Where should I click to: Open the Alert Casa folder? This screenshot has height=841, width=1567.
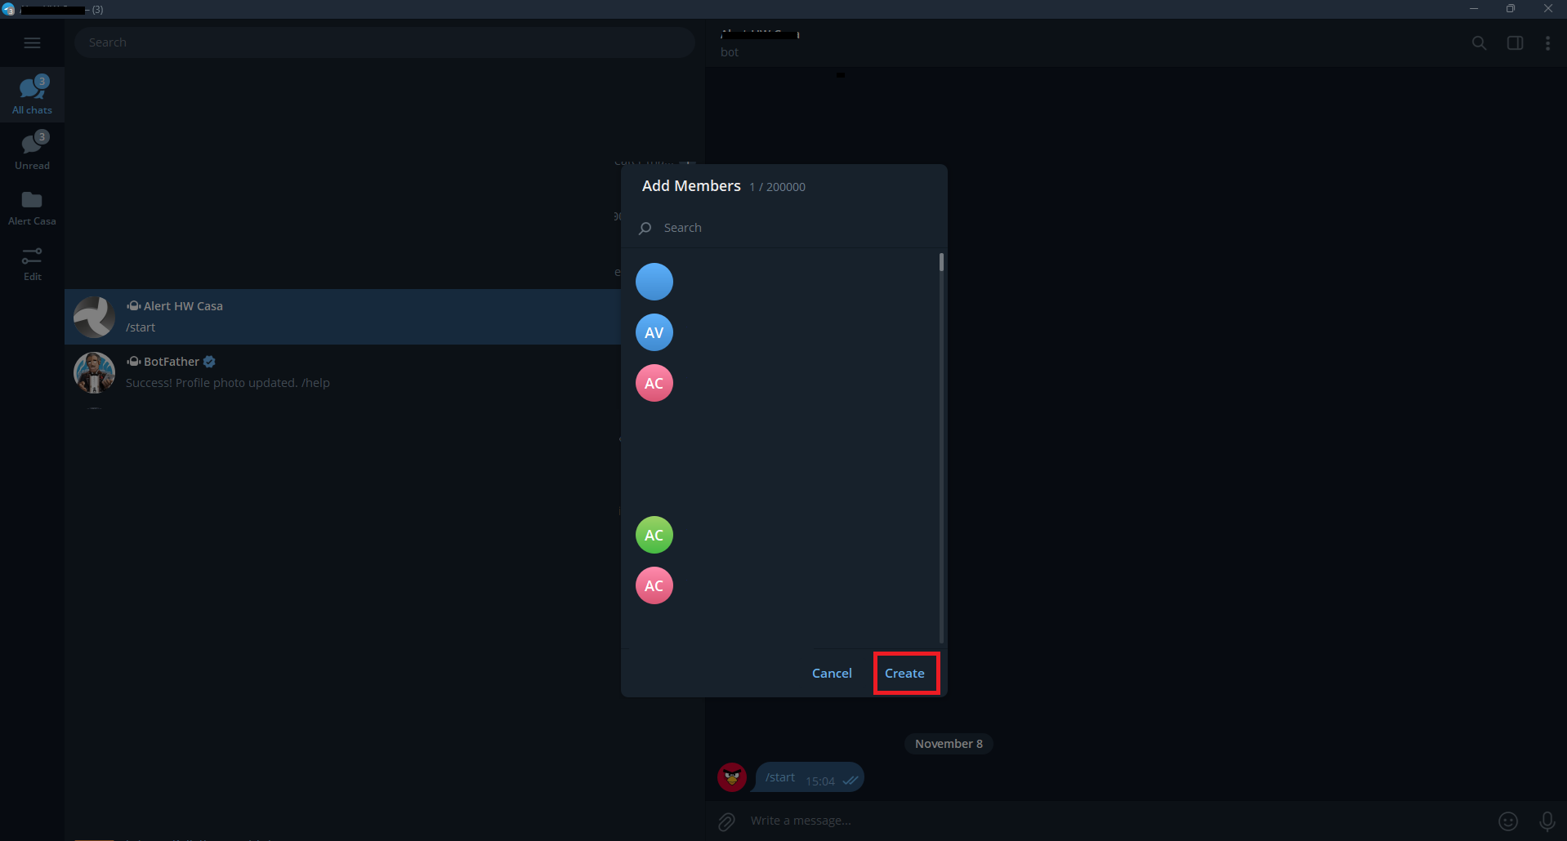click(32, 207)
